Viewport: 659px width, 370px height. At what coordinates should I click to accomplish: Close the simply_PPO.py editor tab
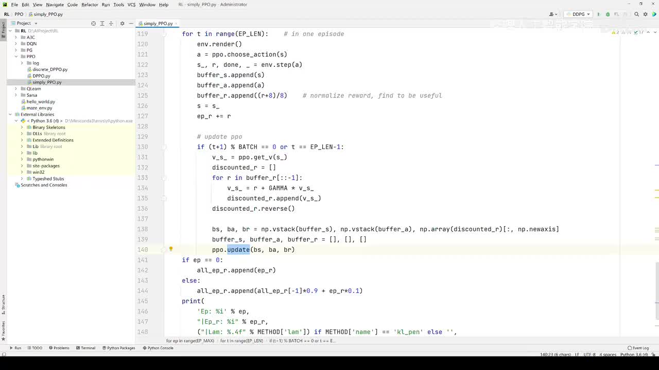click(177, 24)
